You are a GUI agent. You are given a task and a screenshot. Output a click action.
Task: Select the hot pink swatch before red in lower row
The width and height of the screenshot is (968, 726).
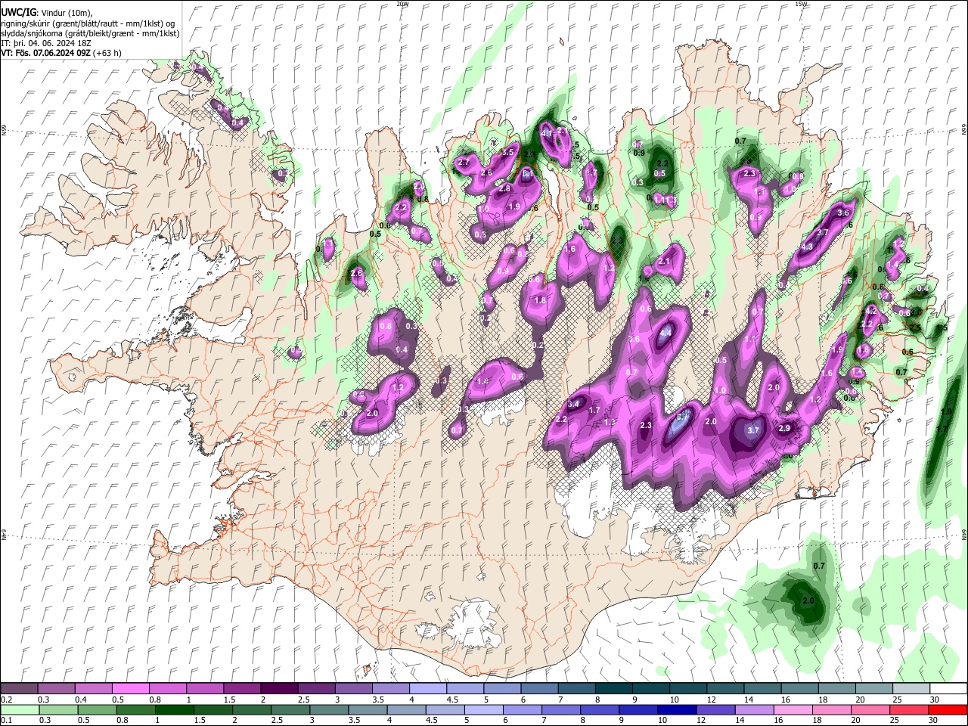(x=908, y=709)
